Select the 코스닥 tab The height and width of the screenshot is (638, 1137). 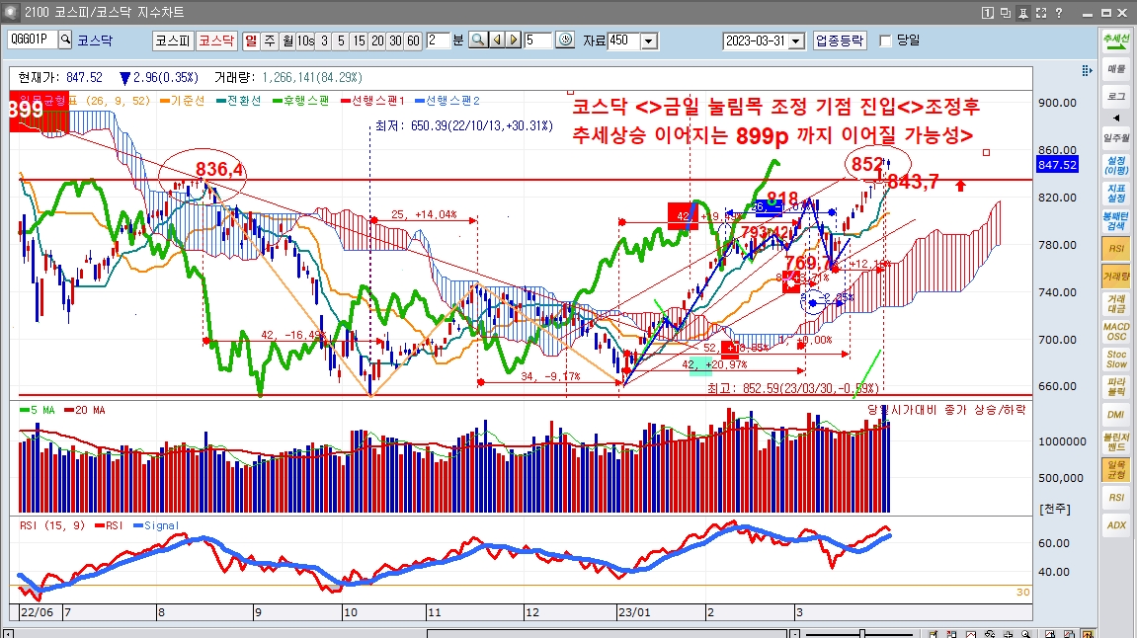pos(216,40)
